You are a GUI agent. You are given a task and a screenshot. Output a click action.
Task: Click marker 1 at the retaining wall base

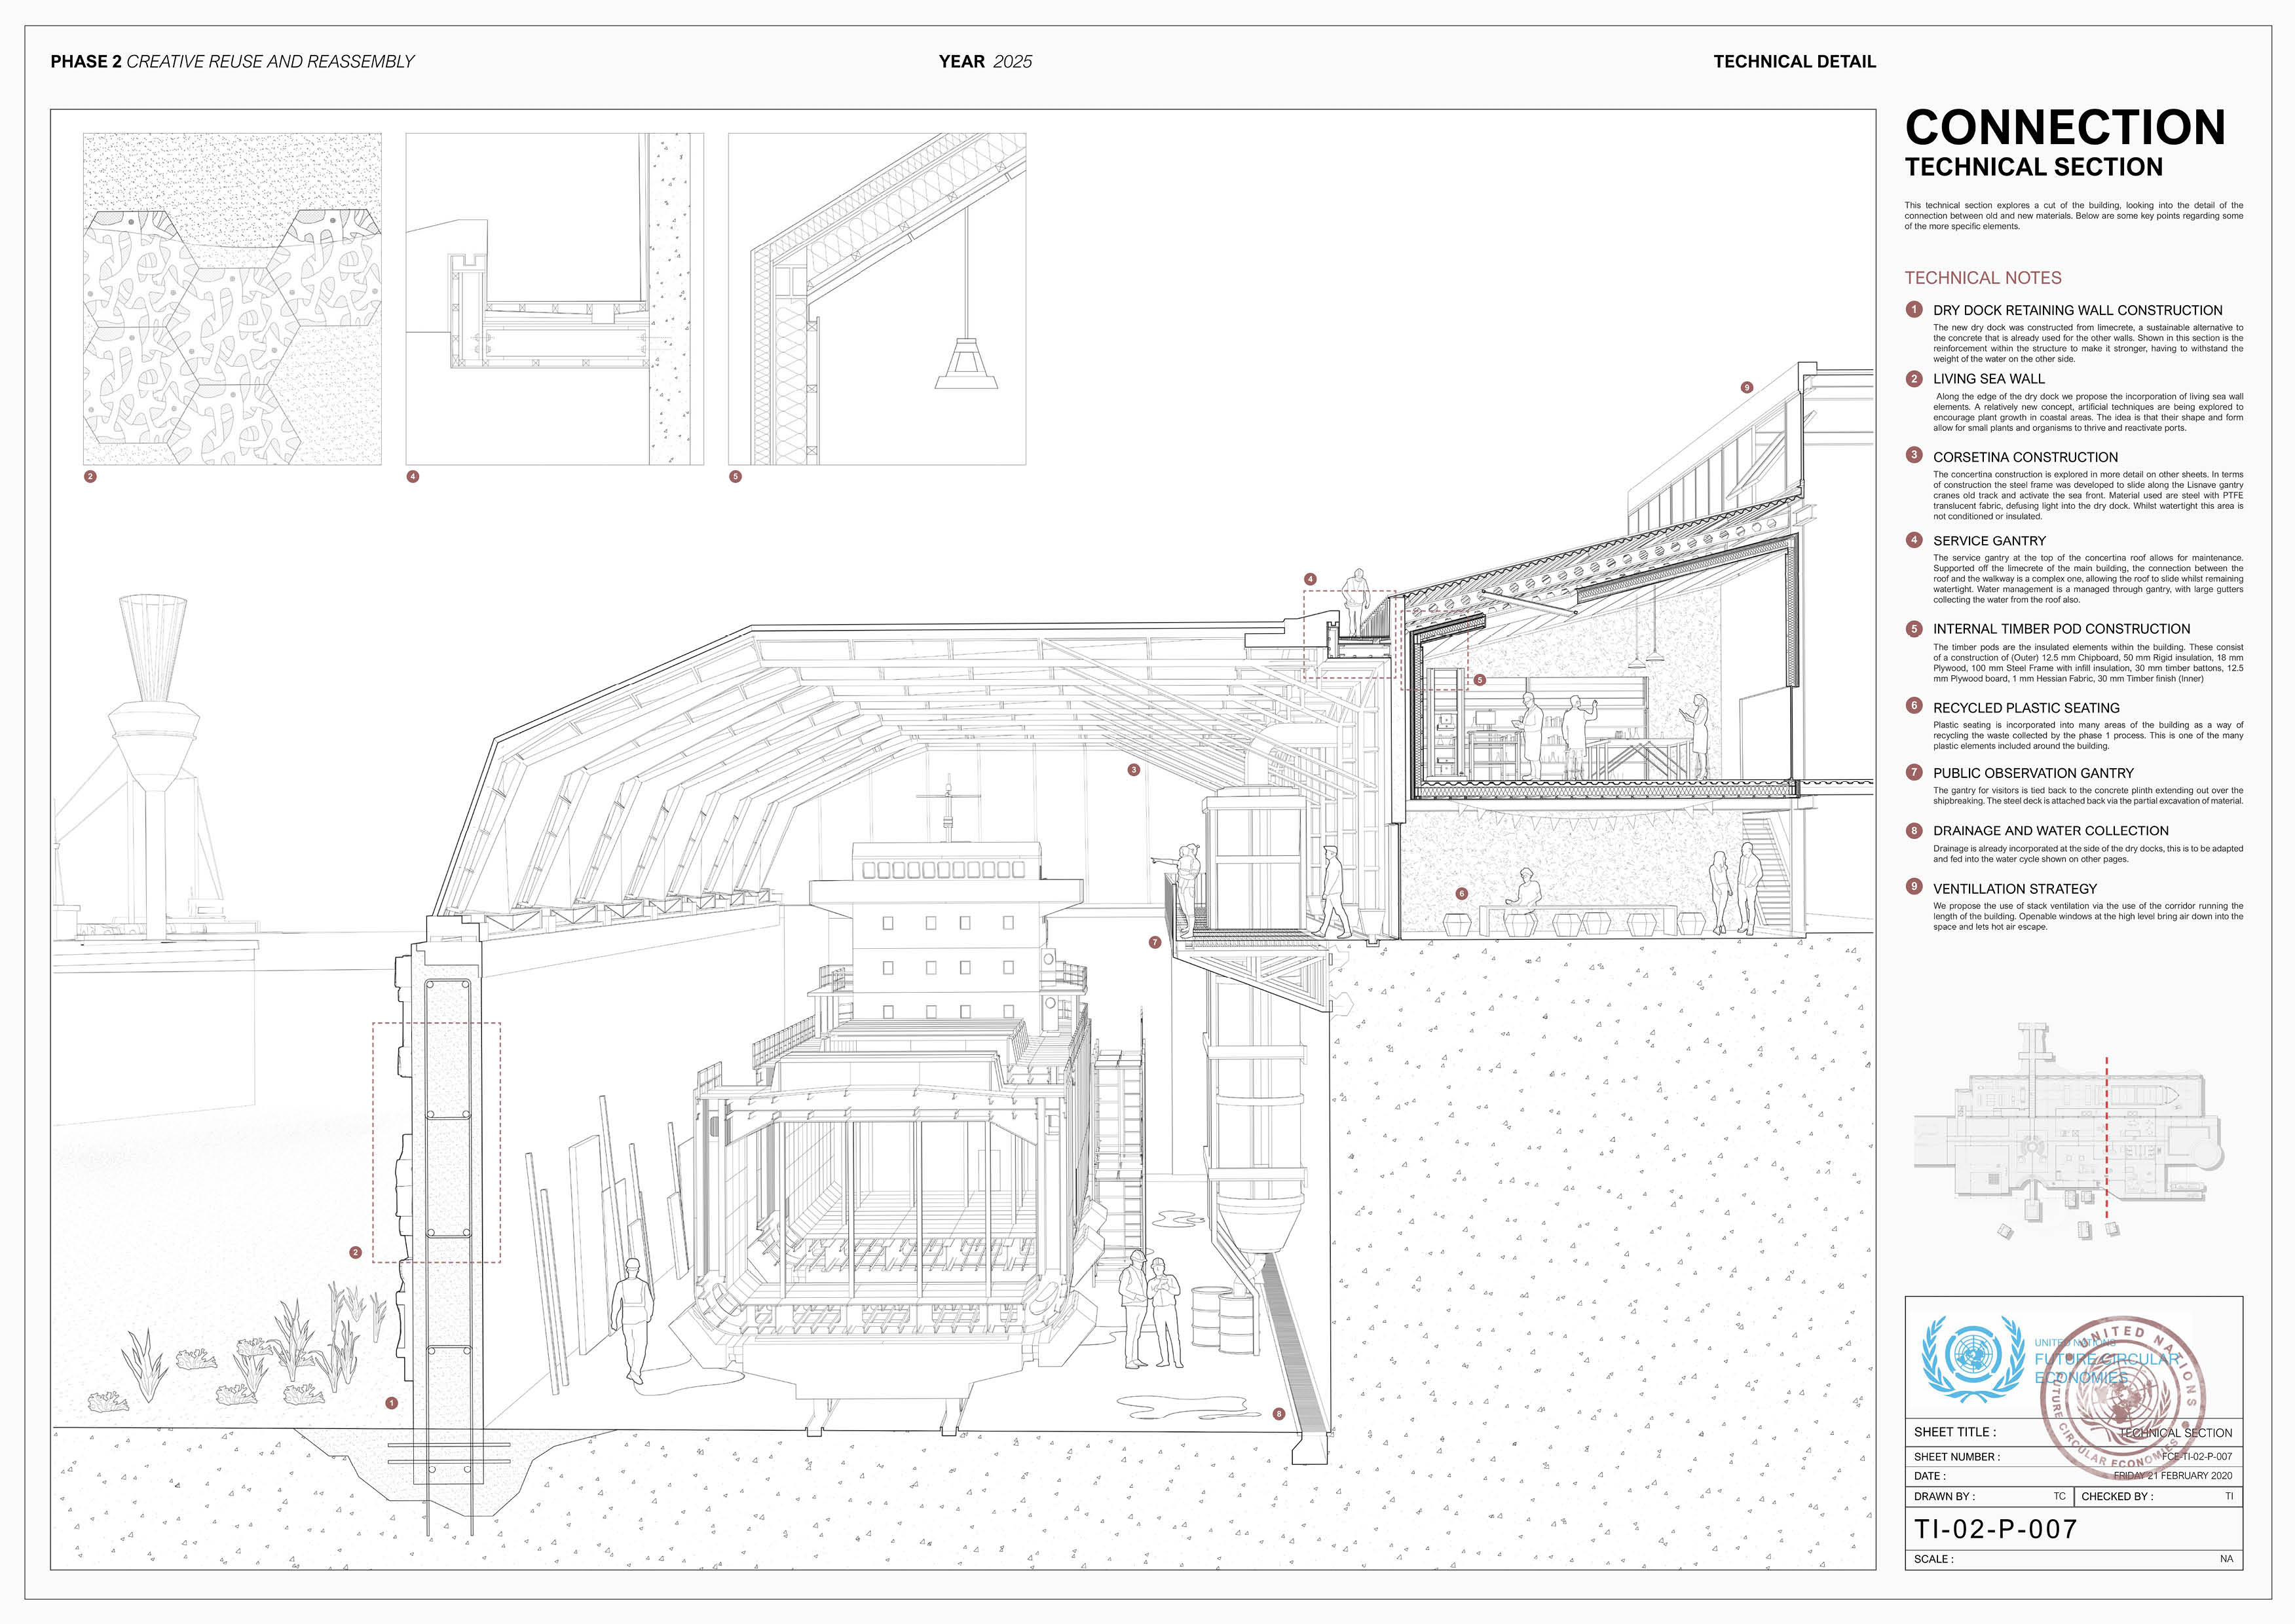[x=391, y=1403]
